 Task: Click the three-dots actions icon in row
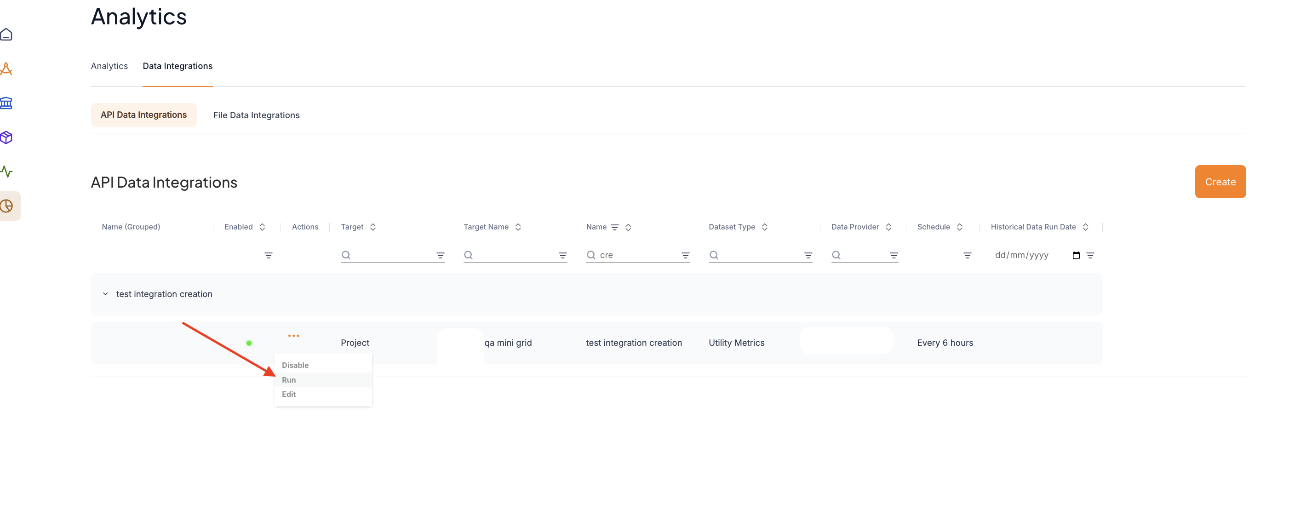[293, 336]
